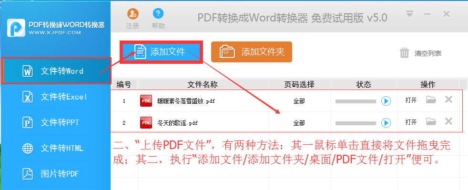Click the WWW.XJPDF.COM website text
The width and height of the screenshot is (468, 190).
(55, 32)
